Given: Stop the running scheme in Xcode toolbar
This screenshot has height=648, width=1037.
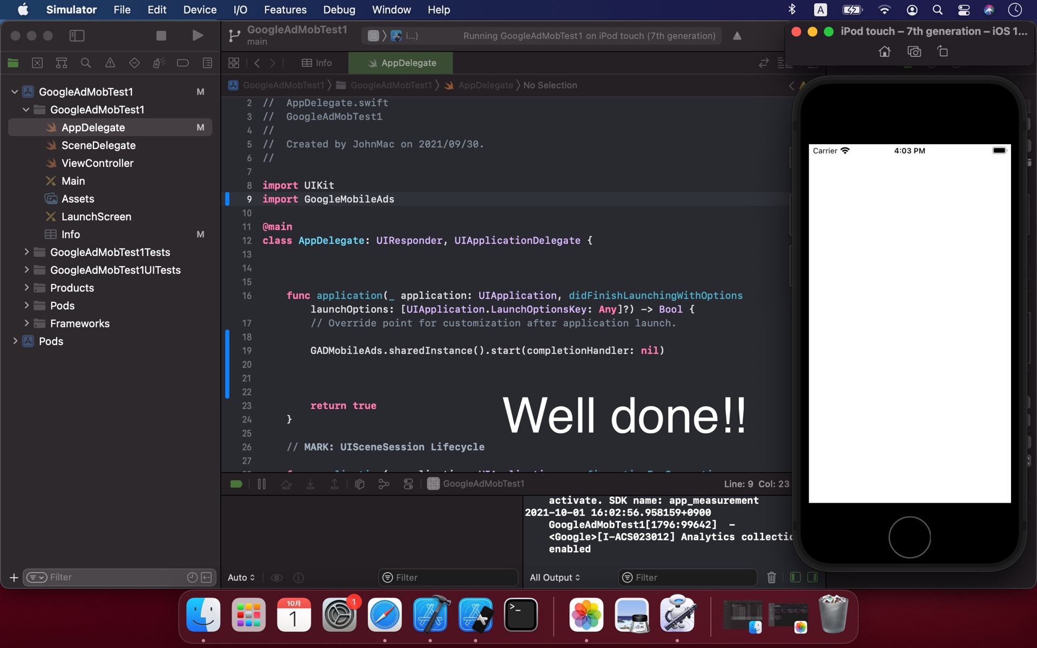Looking at the screenshot, I should [x=161, y=36].
